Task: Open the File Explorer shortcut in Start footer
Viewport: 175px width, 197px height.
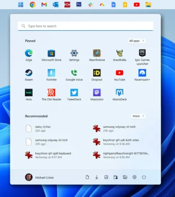Action: (x=125, y=177)
